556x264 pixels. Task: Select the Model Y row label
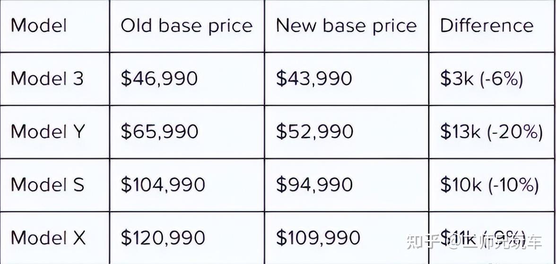tap(48, 131)
